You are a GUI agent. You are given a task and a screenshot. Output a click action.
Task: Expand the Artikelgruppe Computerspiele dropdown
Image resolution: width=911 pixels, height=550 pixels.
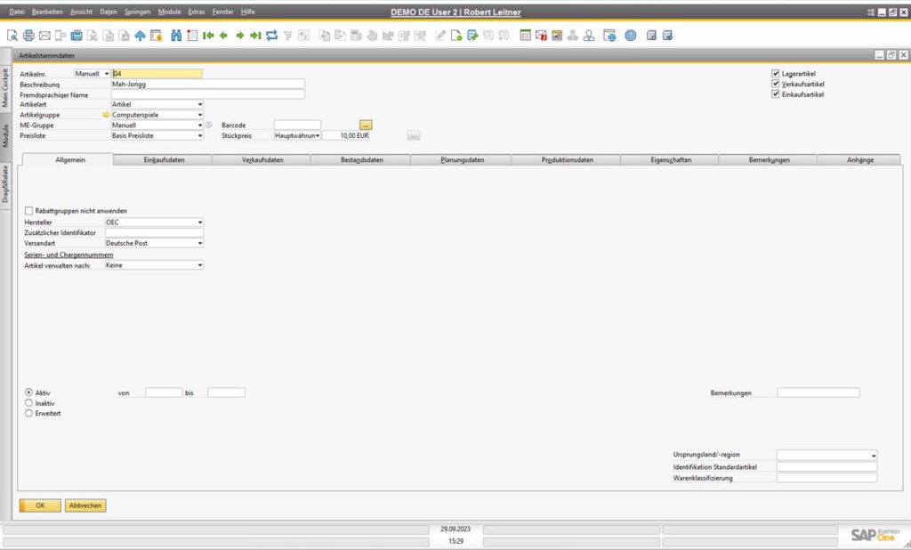click(x=200, y=115)
